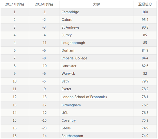The height and width of the screenshot is (139, 158).
Task: Click London School of Economics text
Action: point(84,97)
